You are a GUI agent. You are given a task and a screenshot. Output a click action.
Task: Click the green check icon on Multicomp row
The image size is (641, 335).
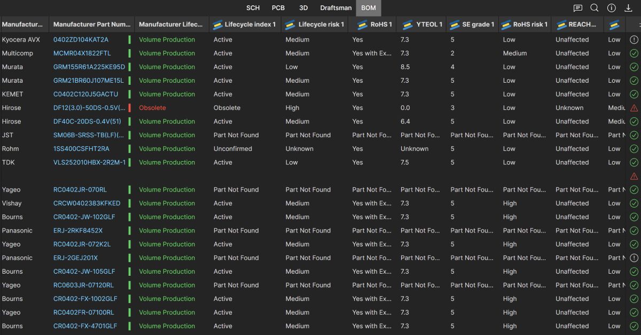pos(634,53)
